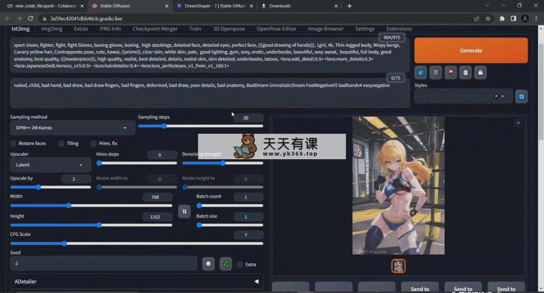Enable the Tiling checkbox
The height and width of the screenshot is (293, 544).
pyautogui.click(x=61, y=143)
